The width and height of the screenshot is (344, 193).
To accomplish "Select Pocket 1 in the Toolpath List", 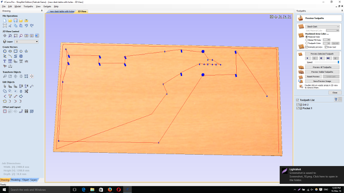I will tap(307, 108).
